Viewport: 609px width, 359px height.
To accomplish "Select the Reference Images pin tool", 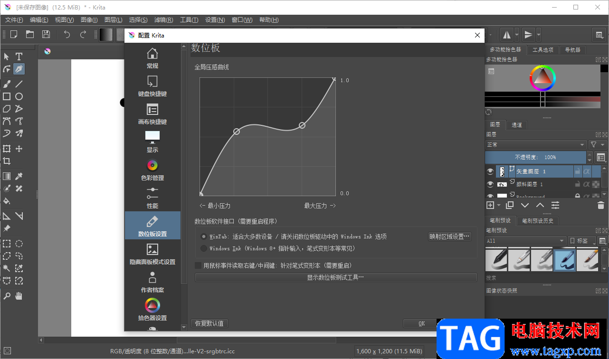I will (x=7, y=228).
